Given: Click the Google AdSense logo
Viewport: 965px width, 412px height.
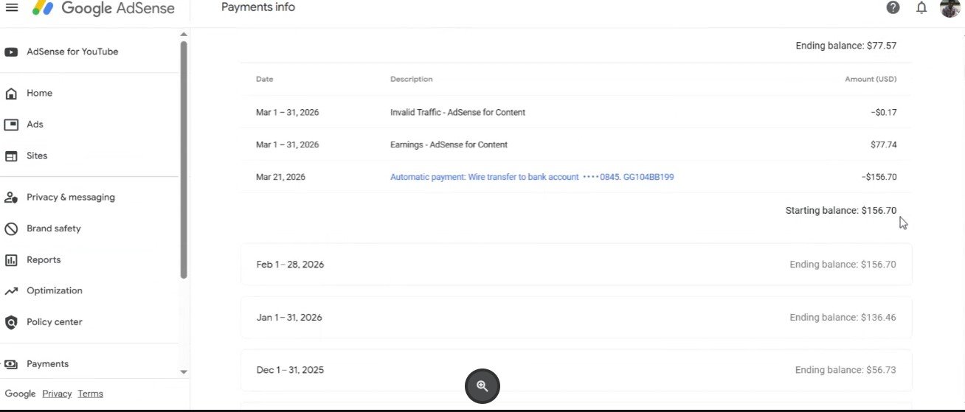Looking at the screenshot, I should (x=103, y=9).
